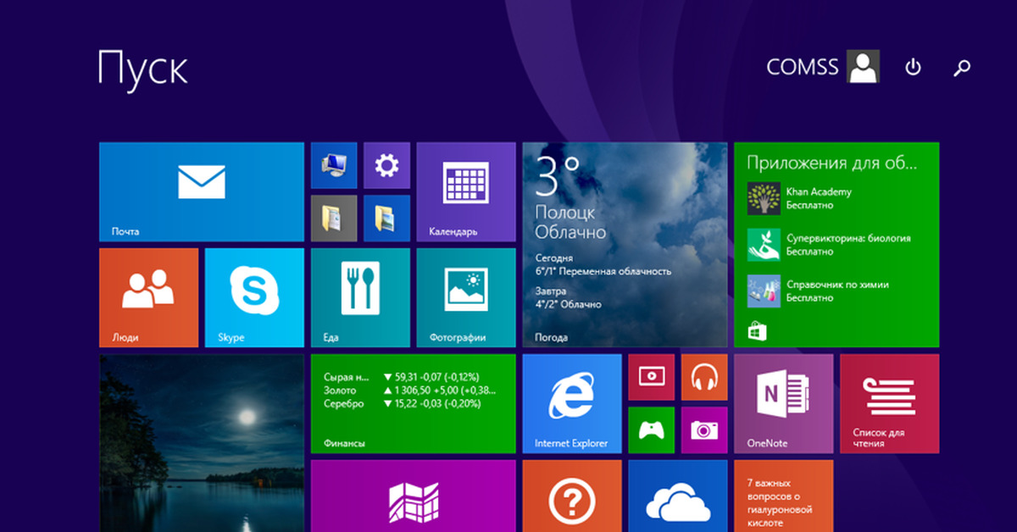The image size is (1017, 532).
Task: Open the Погода weather tile
Action: click(625, 245)
